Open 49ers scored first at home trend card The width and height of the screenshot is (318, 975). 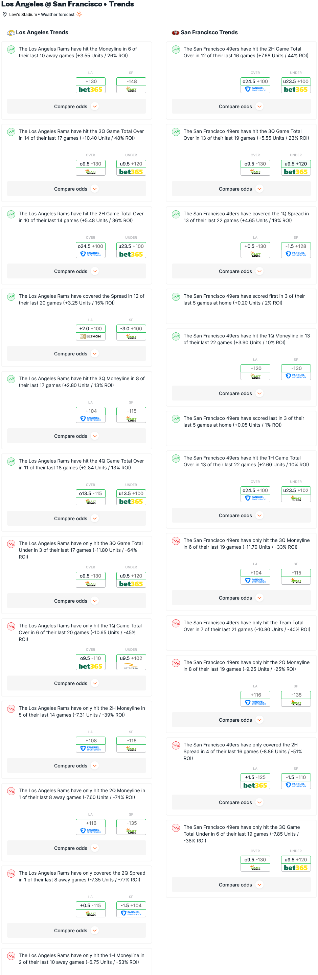point(241,306)
